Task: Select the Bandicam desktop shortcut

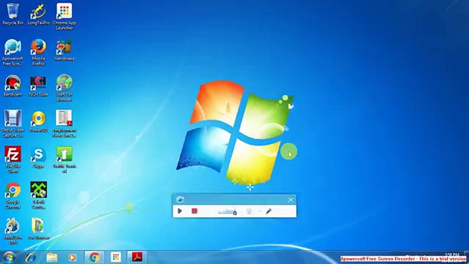Action: 13,86
